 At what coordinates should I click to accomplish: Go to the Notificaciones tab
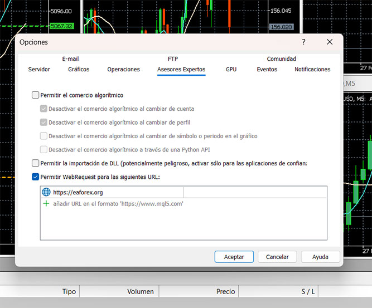(x=312, y=70)
